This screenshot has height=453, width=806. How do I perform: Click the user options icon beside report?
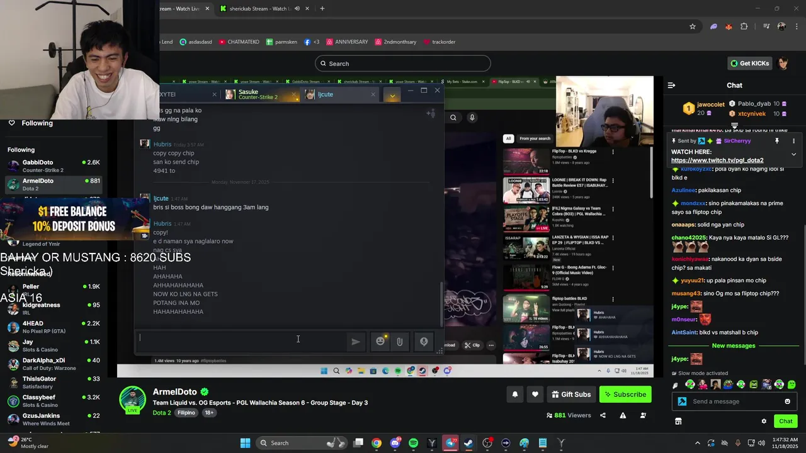coord(643,415)
